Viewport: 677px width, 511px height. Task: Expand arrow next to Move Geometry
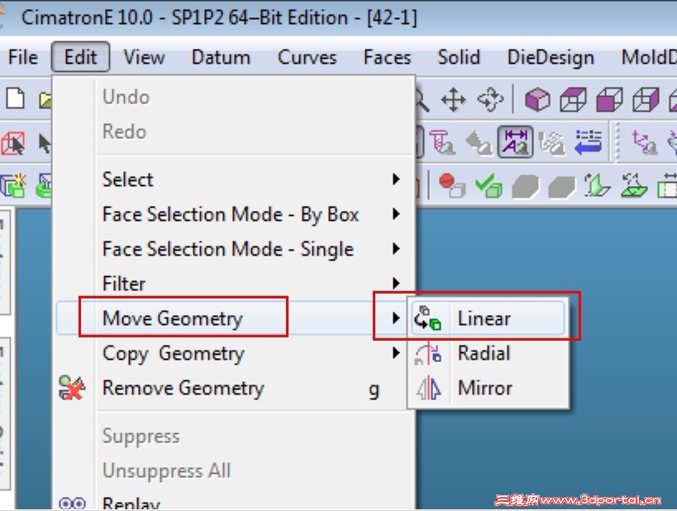[x=395, y=318]
